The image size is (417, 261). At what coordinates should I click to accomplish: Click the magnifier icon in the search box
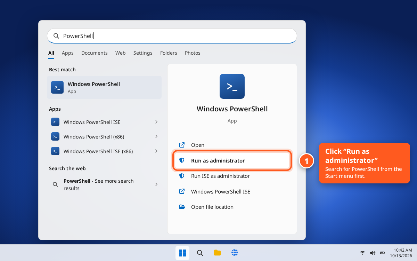tap(56, 36)
